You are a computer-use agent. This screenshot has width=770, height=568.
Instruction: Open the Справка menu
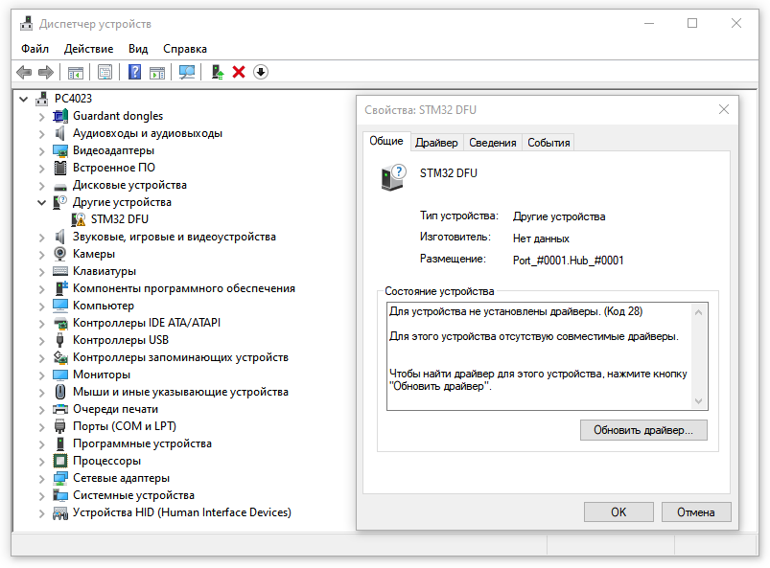pos(185,49)
